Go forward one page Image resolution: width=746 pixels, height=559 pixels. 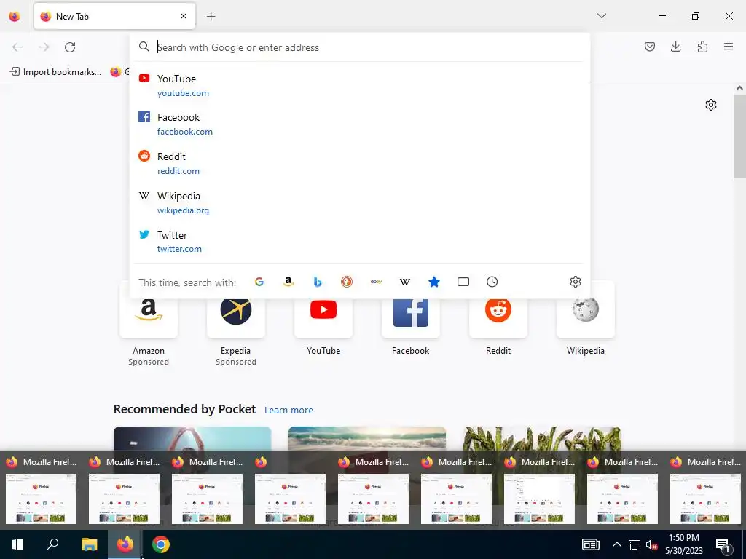click(44, 47)
